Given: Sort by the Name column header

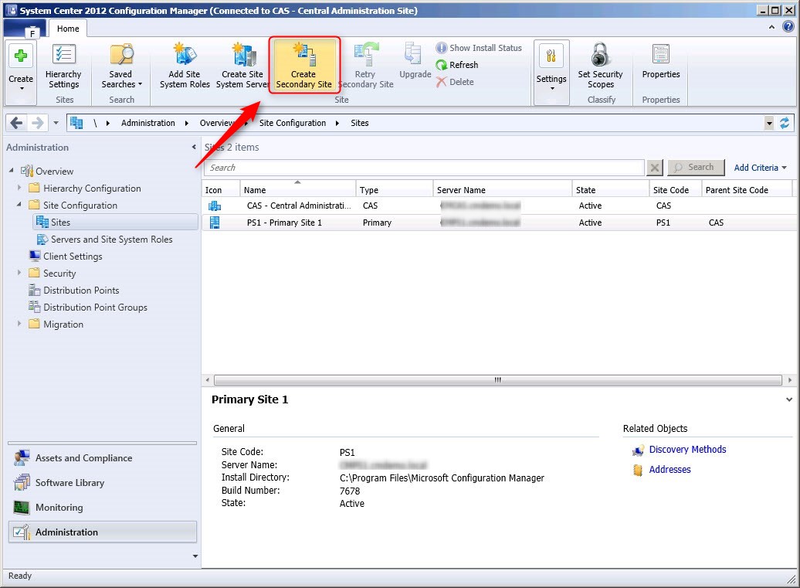Looking at the screenshot, I should (297, 189).
